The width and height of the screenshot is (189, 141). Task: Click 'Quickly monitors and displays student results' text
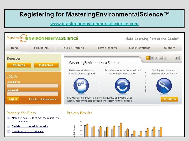point(164,72)
